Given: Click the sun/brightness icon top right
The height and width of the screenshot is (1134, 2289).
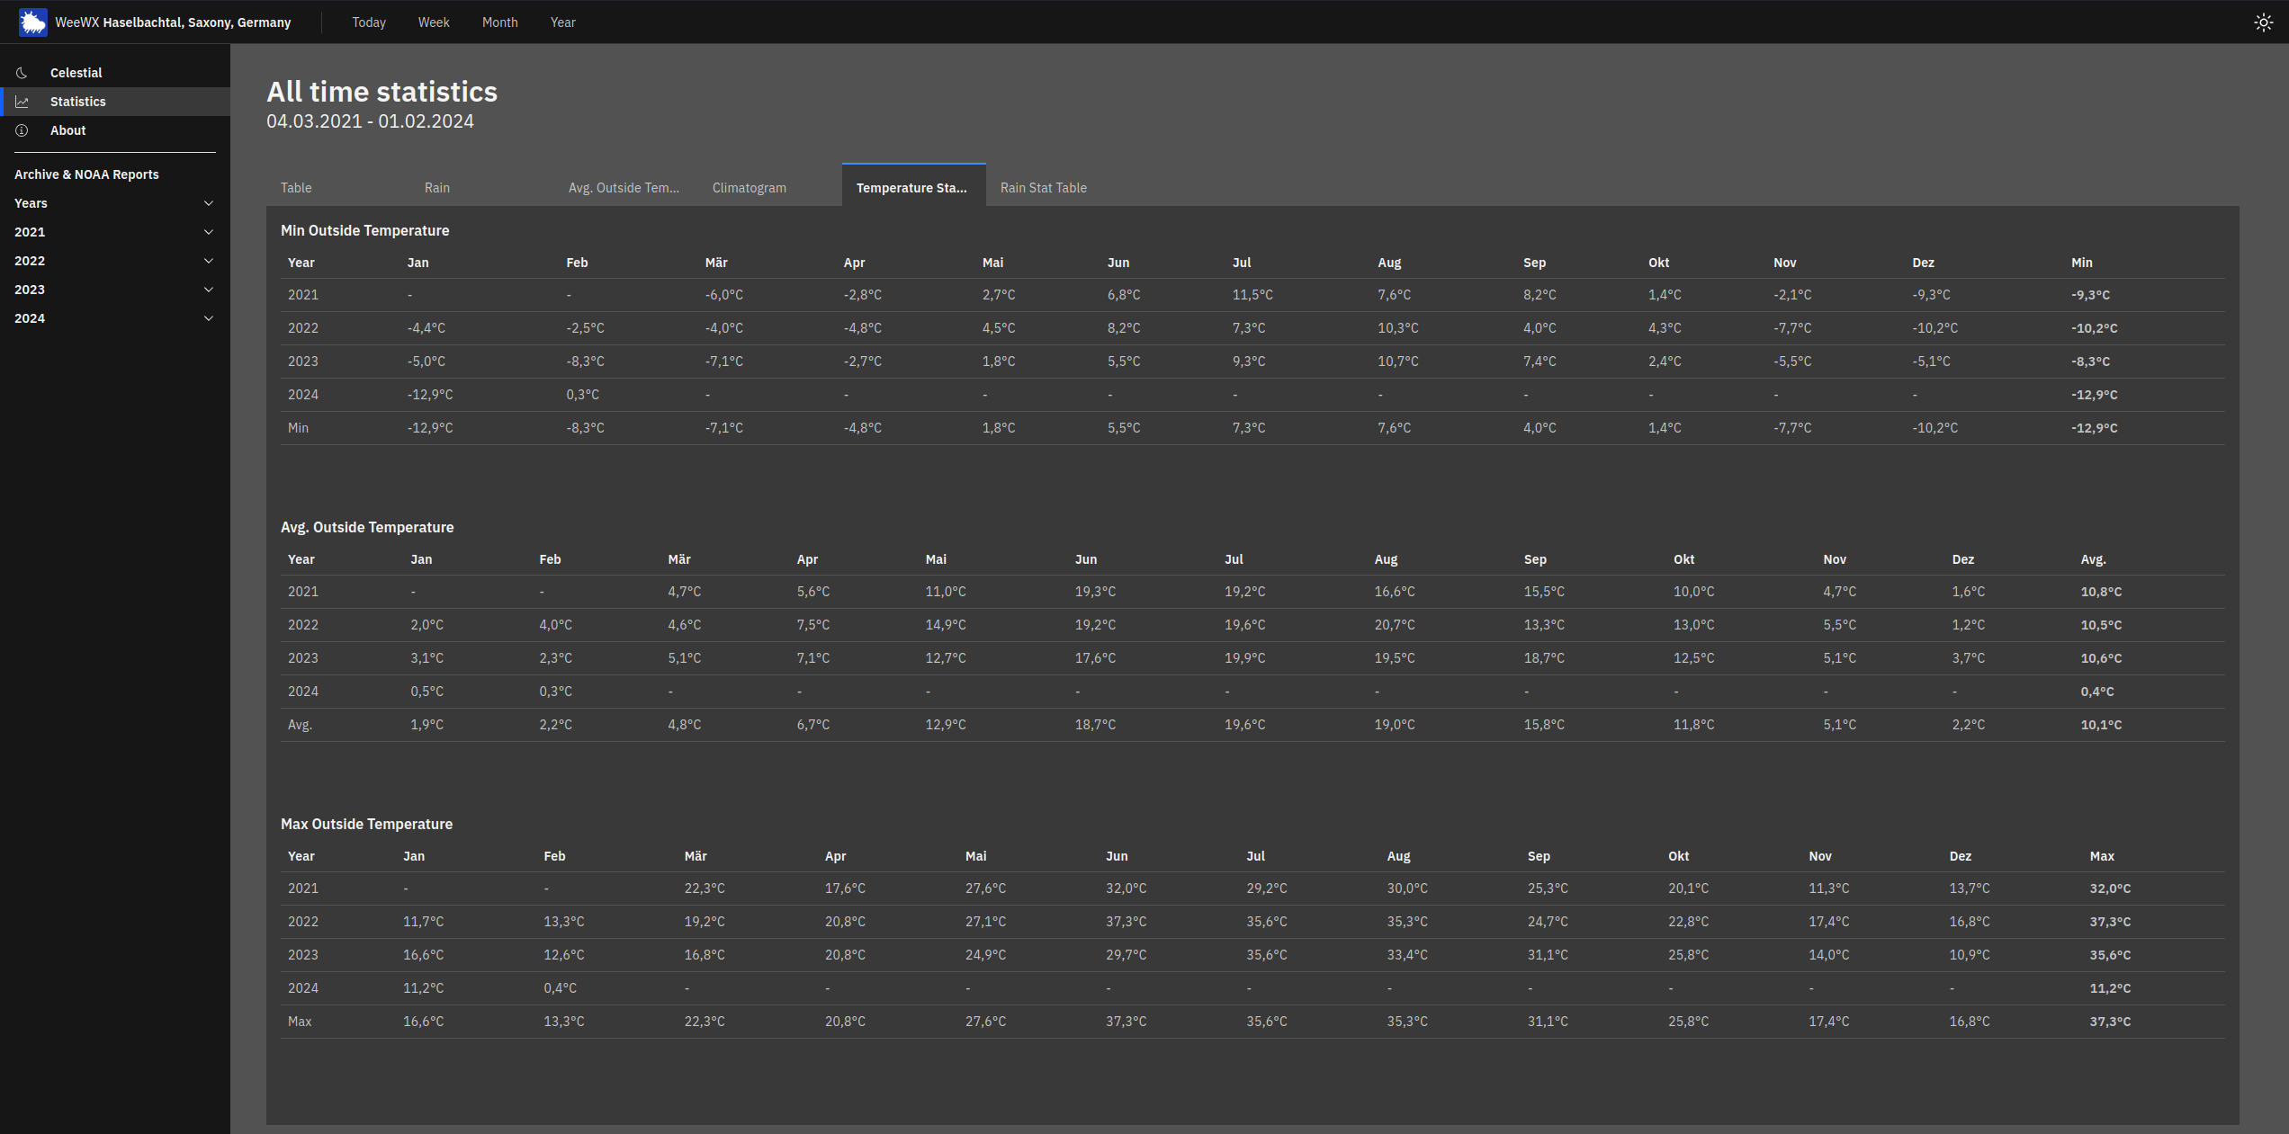Looking at the screenshot, I should pos(2264,22).
